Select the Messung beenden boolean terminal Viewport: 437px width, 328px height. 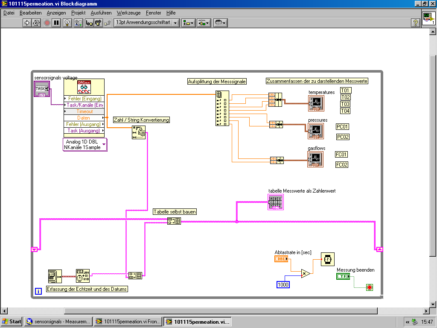pos(343,277)
